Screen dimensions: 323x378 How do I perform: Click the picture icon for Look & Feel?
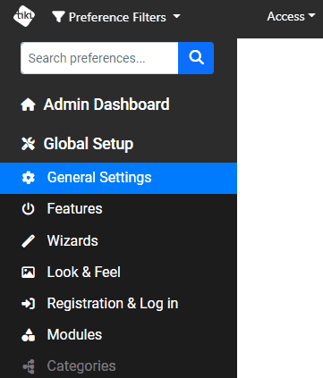(29, 273)
